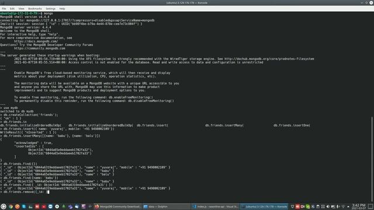Open the File menu in Konsole
The height and width of the screenshot is (210, 374).
[4, 9]
